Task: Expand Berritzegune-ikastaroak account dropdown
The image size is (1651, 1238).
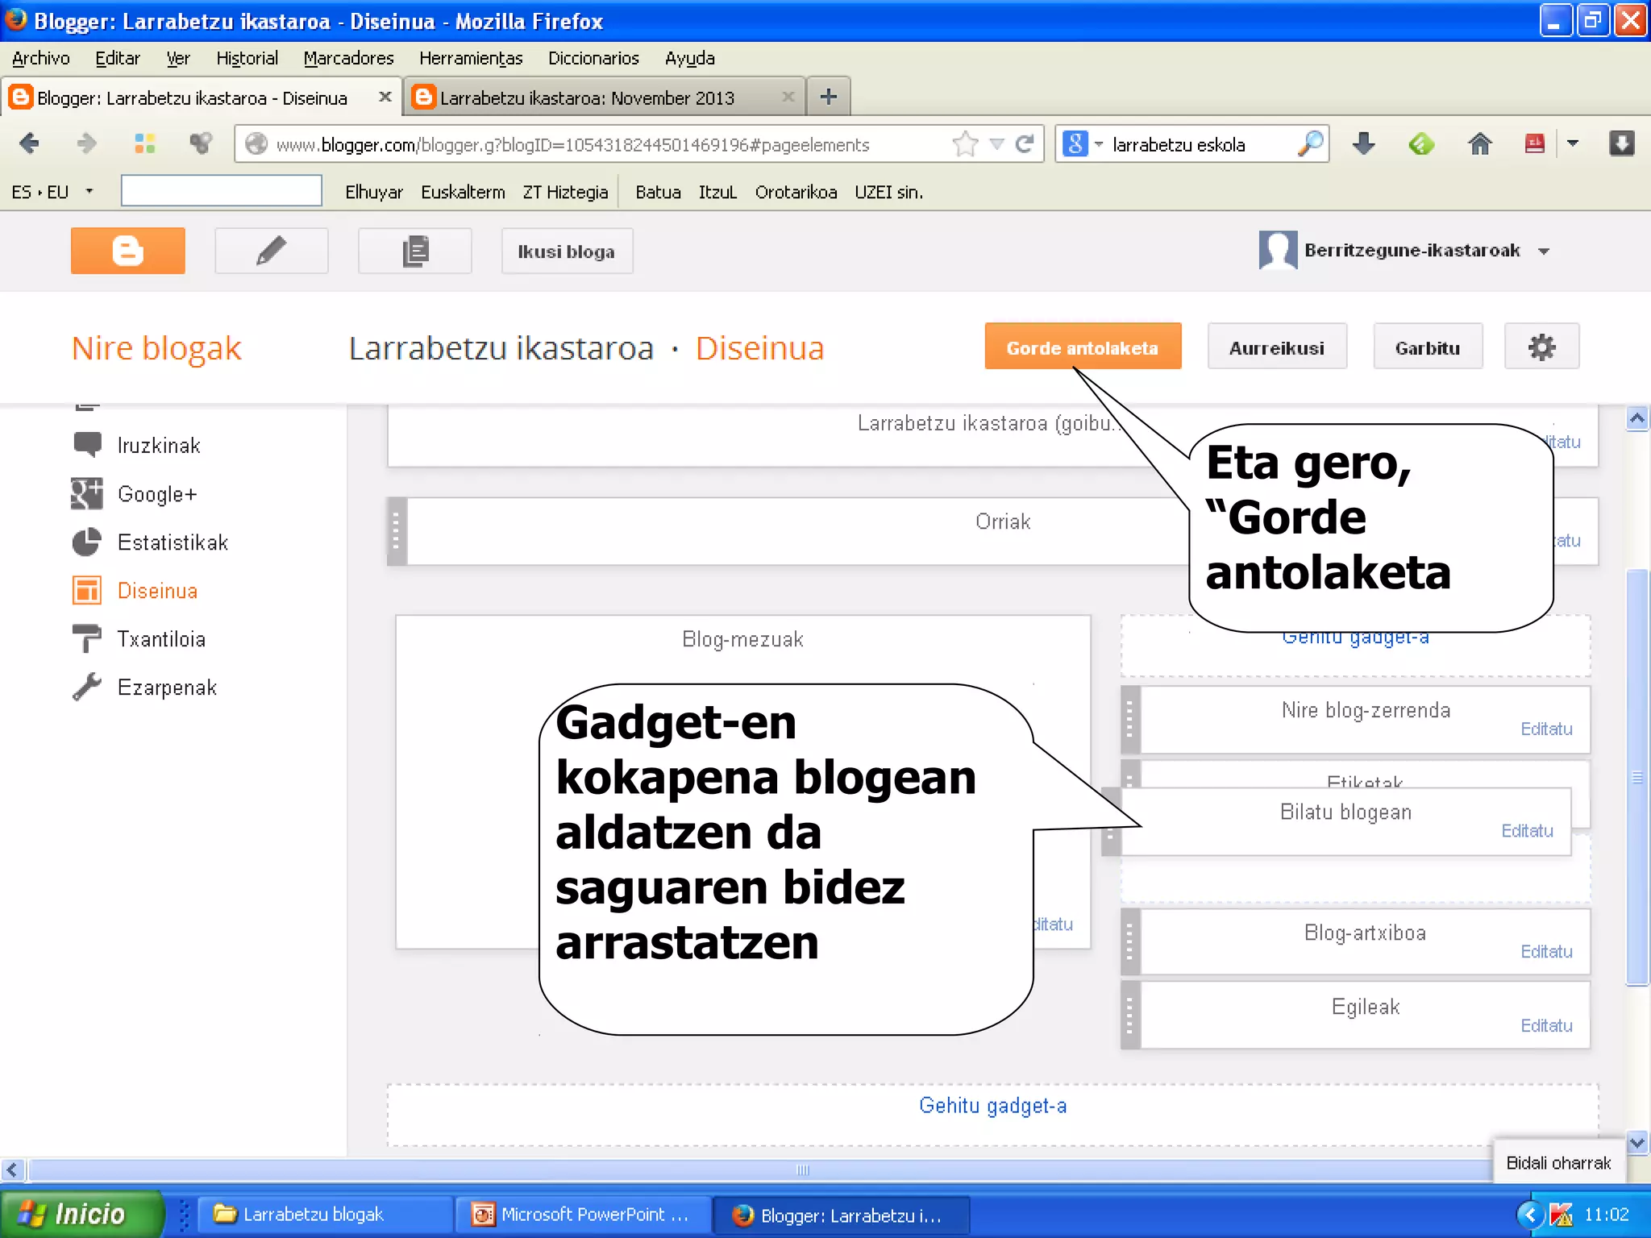Action: point(1543,251)
